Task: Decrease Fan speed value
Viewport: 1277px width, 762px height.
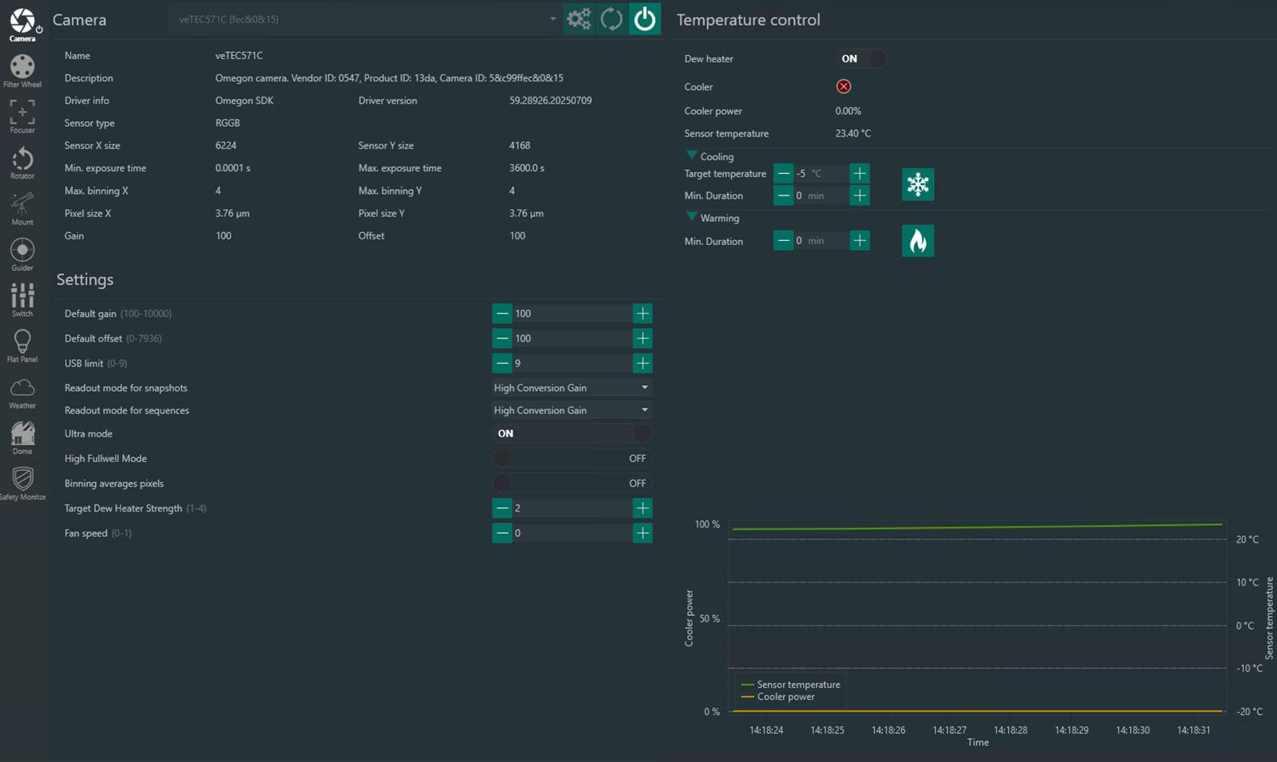Action: click(x=502, y=533)
